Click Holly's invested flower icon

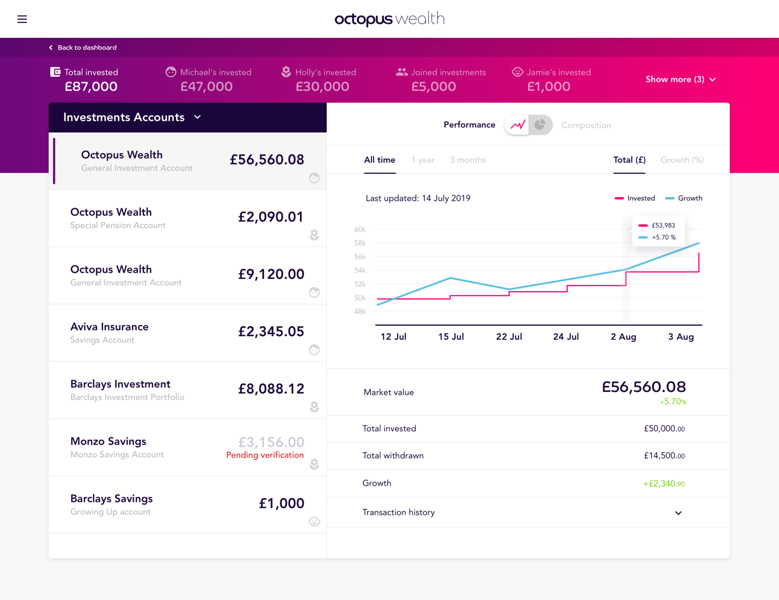[286, 72]
